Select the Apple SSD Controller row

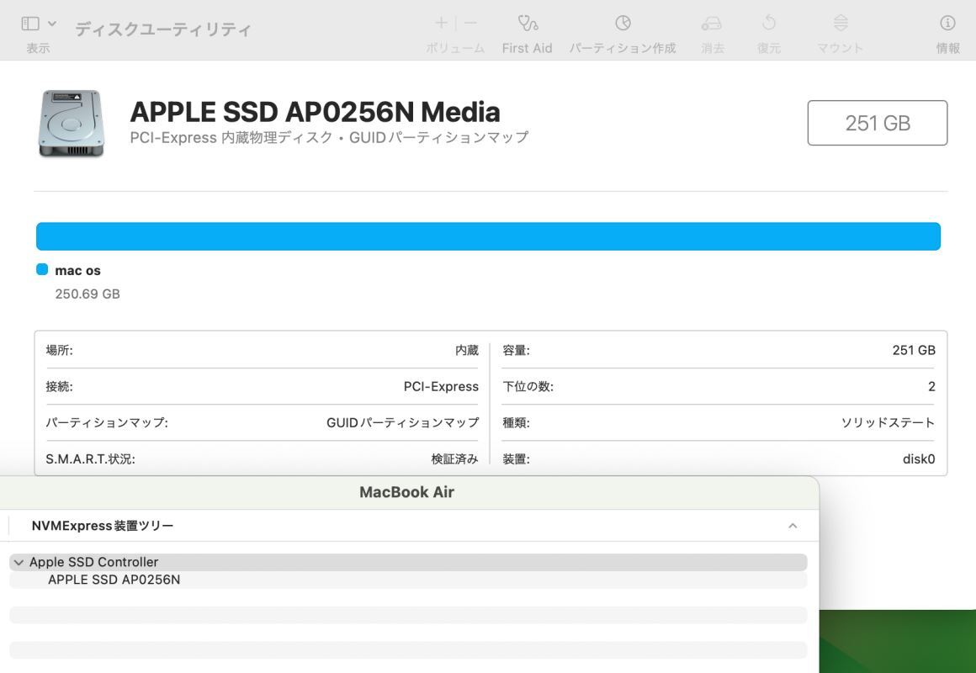point(408,562)
